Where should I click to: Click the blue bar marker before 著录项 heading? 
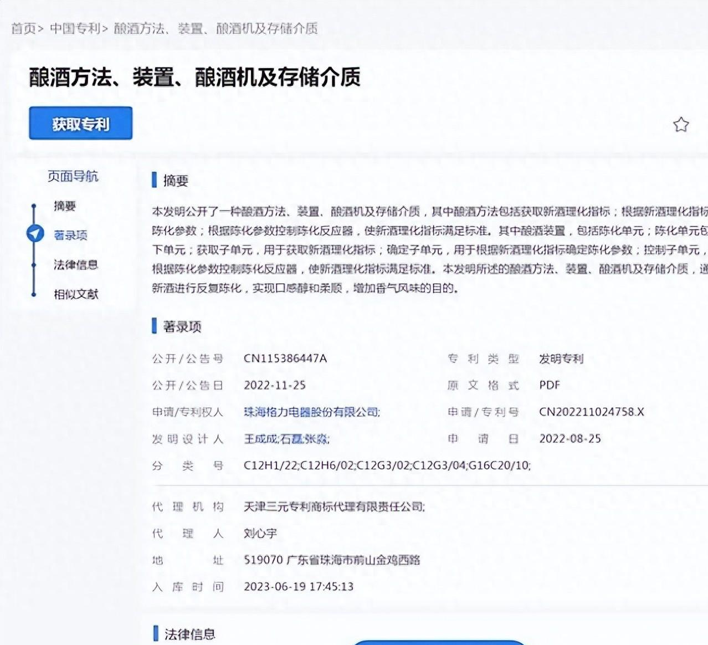point(155,326)
